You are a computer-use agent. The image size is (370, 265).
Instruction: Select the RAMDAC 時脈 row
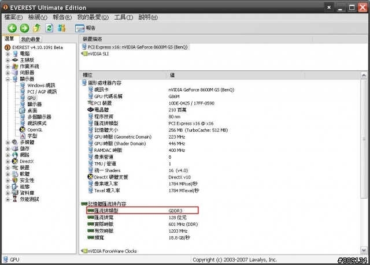click(x=136, y=150)
